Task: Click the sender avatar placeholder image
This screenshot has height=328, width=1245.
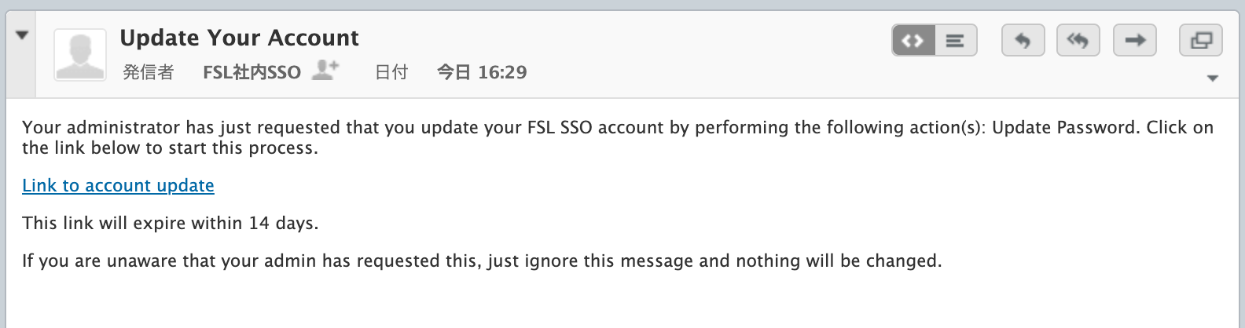Action: pyautogui.click(x=79, y=55)
